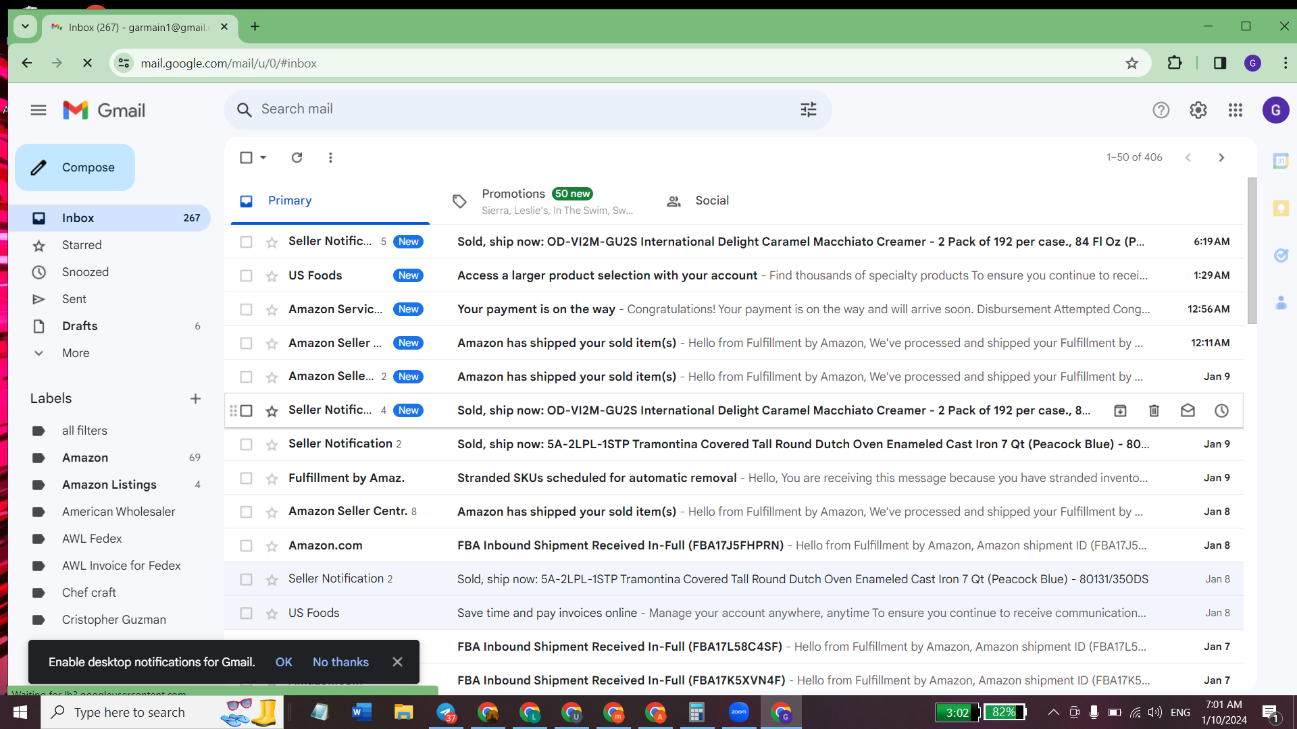Open the Windows taskbar search box
1297x729 pixels.
[162, 712]
